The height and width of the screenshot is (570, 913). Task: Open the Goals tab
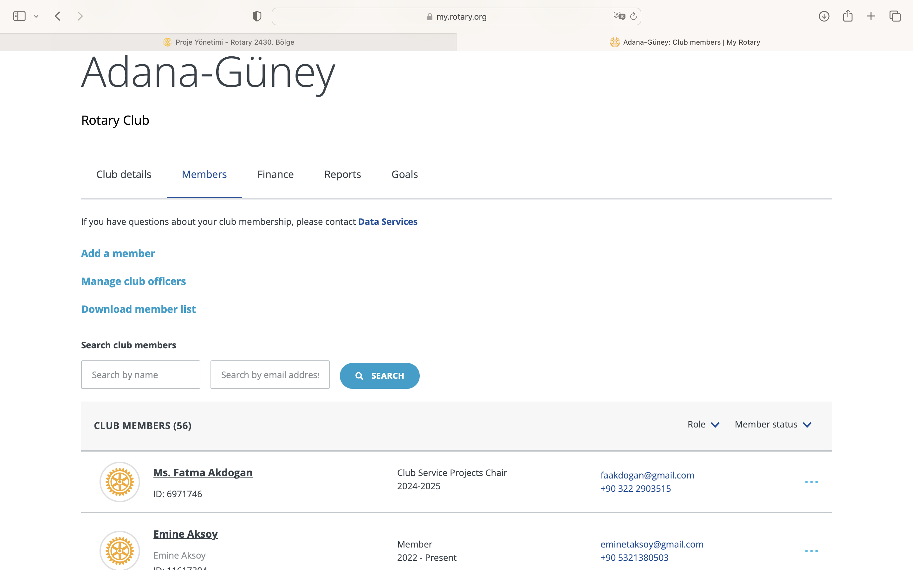(405, 174)
